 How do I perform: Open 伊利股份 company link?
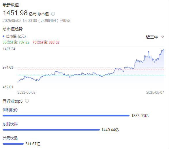[x=10, y=110]
